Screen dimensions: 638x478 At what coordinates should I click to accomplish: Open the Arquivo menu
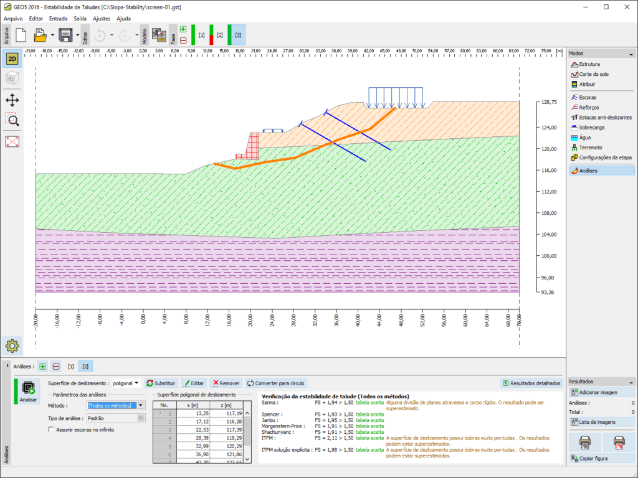[13, 18]
